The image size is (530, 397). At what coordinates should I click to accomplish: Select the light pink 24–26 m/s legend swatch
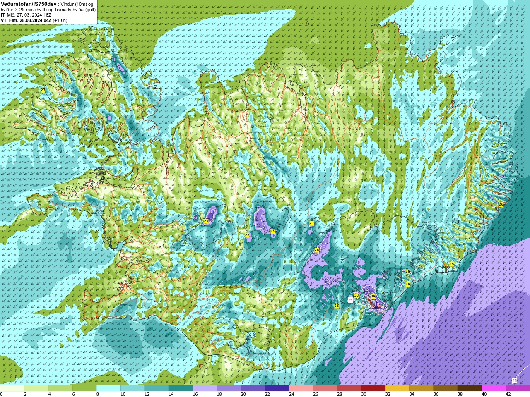click(x=301, y=388)
